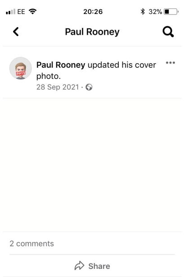This screenshot has width=192, height=277.
Task: View the 2 comments on the post
Action: click(32, 244)
